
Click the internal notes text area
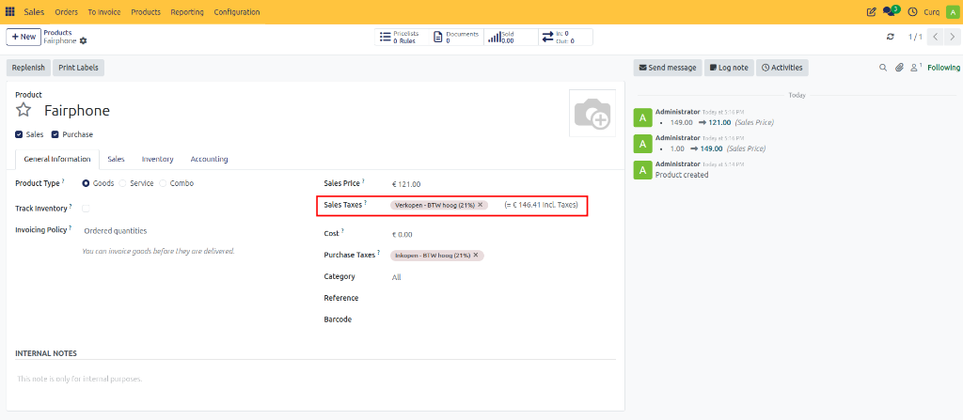coord(315,379)
